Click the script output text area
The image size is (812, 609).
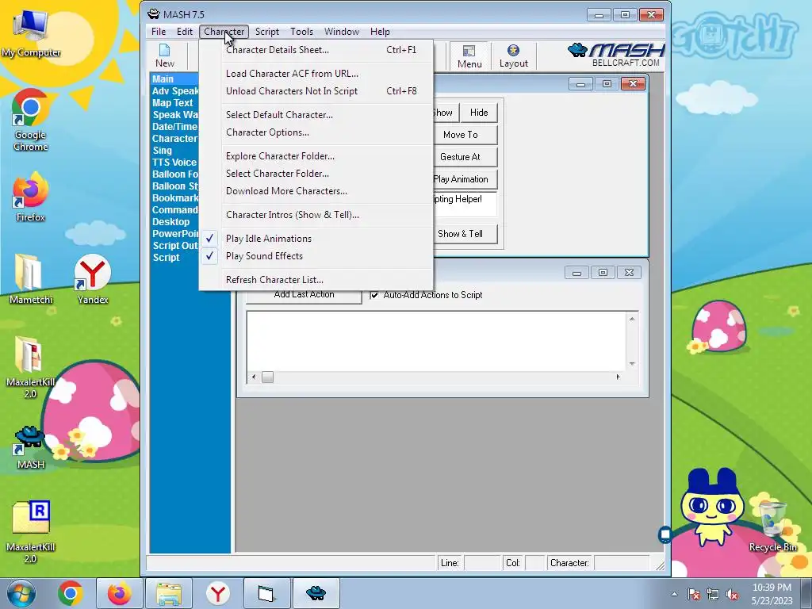coord(437,341)
